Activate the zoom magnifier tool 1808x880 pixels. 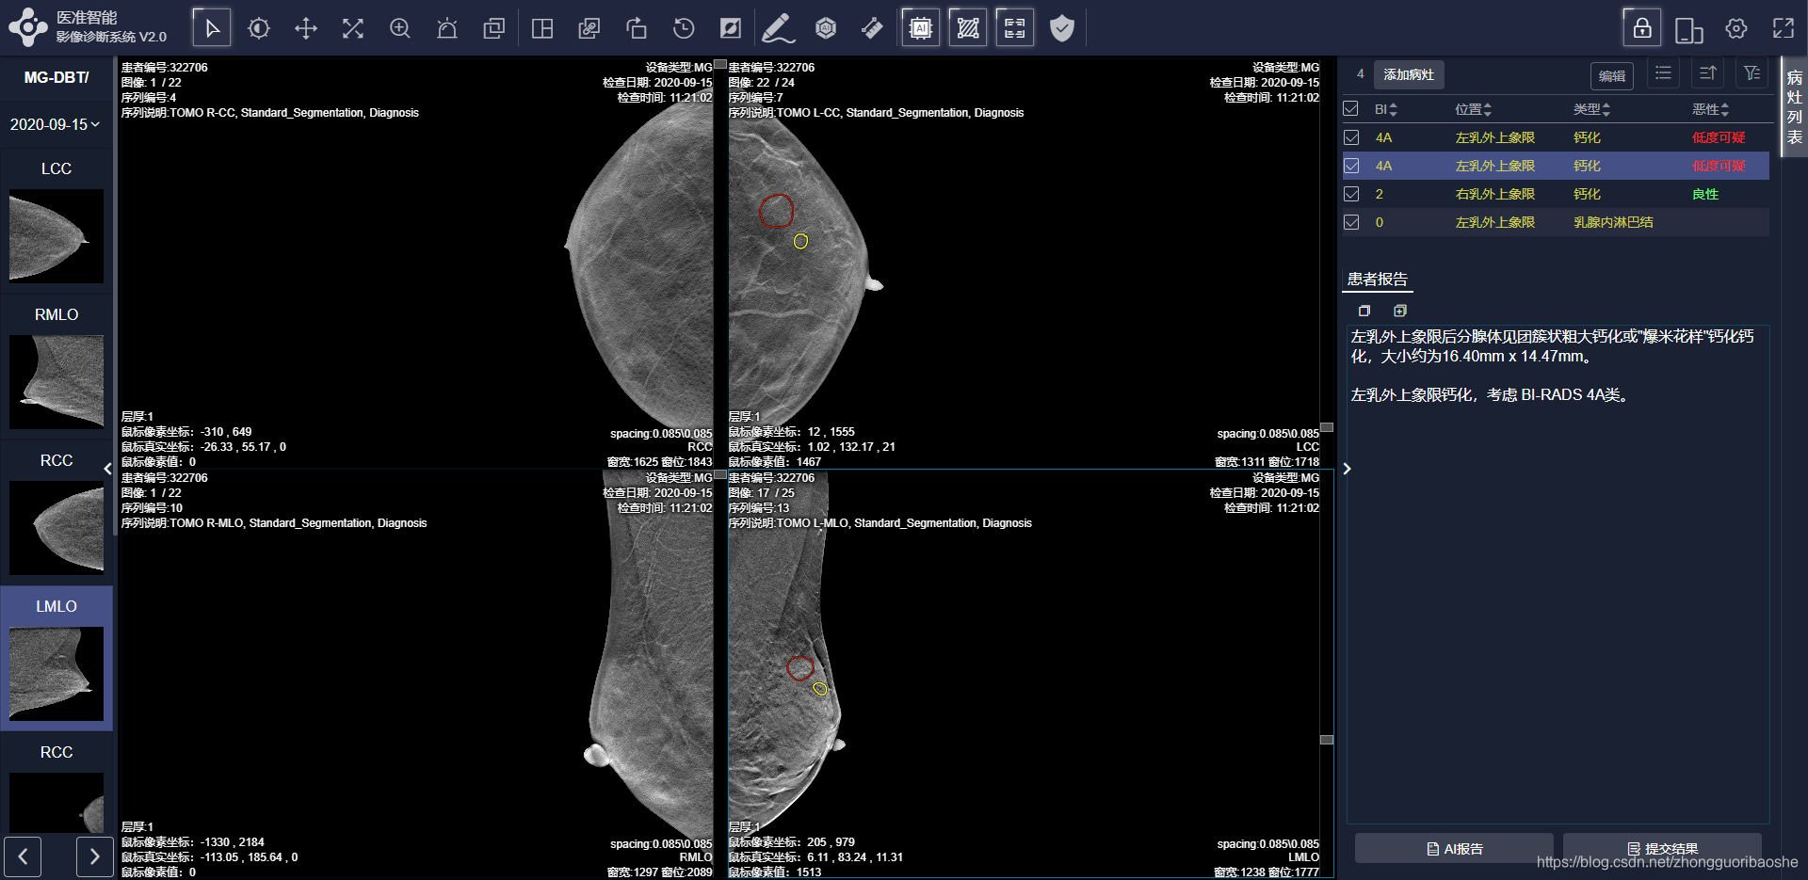coord(400,28)
